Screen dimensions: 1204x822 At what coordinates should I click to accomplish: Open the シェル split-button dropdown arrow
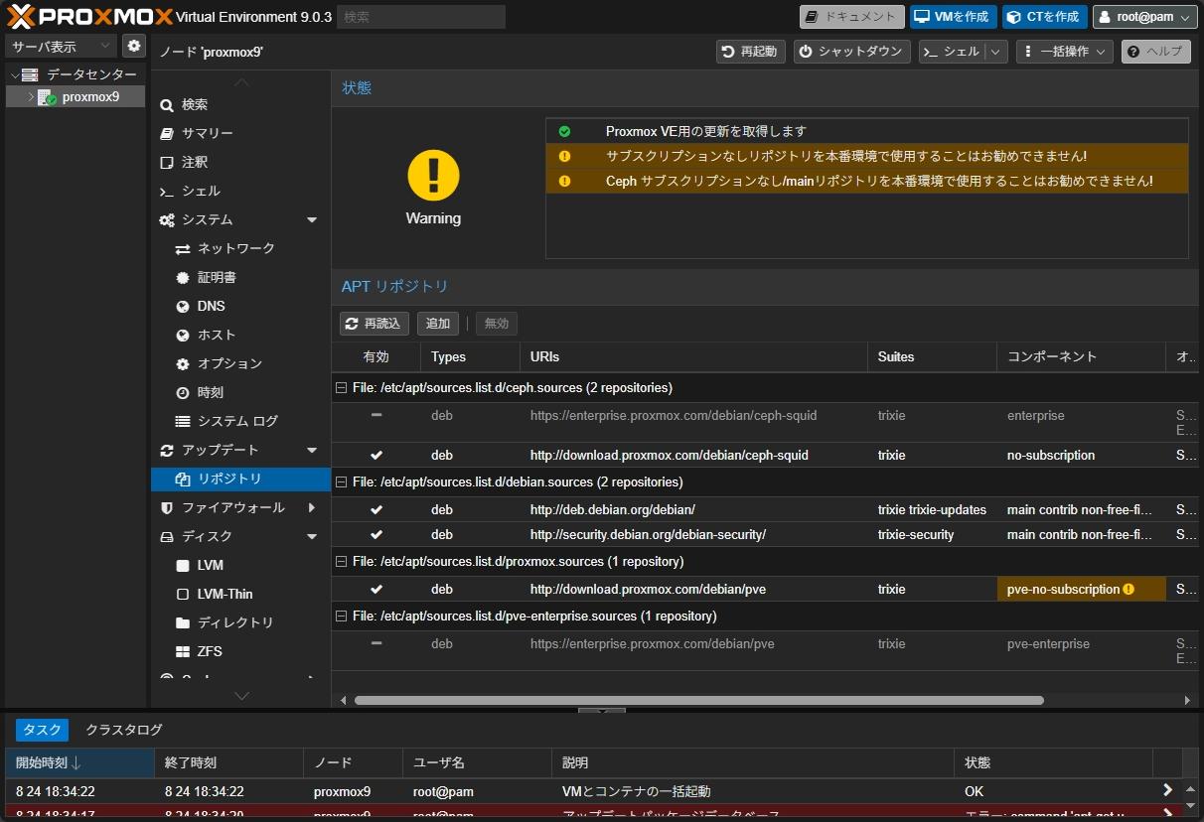pyautogui.click(x=996, y=52)
